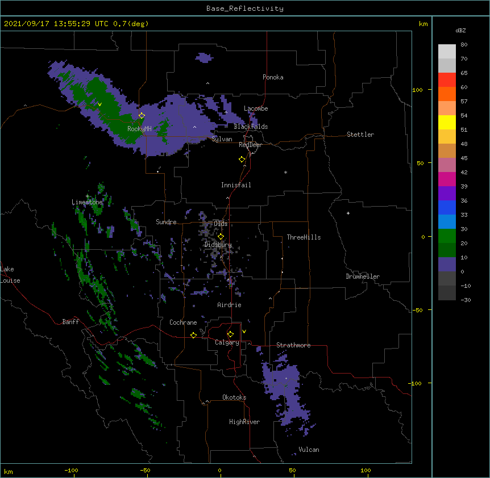This screenshot has width=490, height=478.
Task: Select the Olds city label
Action: tap(221, 224)
